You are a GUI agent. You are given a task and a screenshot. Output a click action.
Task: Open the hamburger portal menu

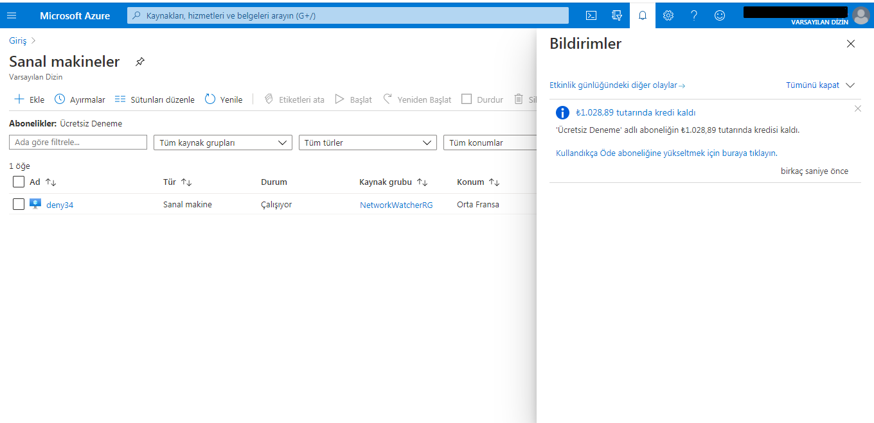tap(12, 15)
